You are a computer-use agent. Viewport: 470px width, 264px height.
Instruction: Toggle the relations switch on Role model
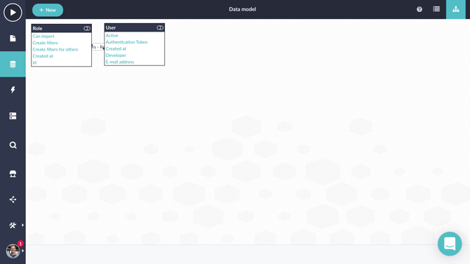click(x=87, y=28)
